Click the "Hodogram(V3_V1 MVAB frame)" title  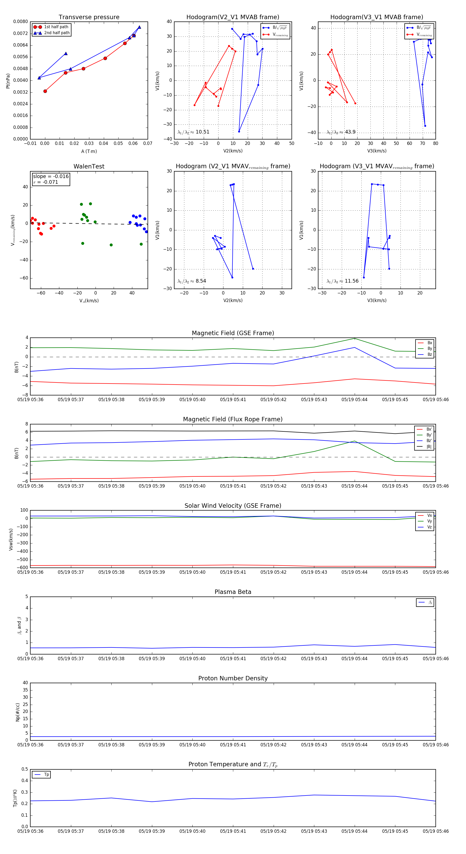[376, 17]
